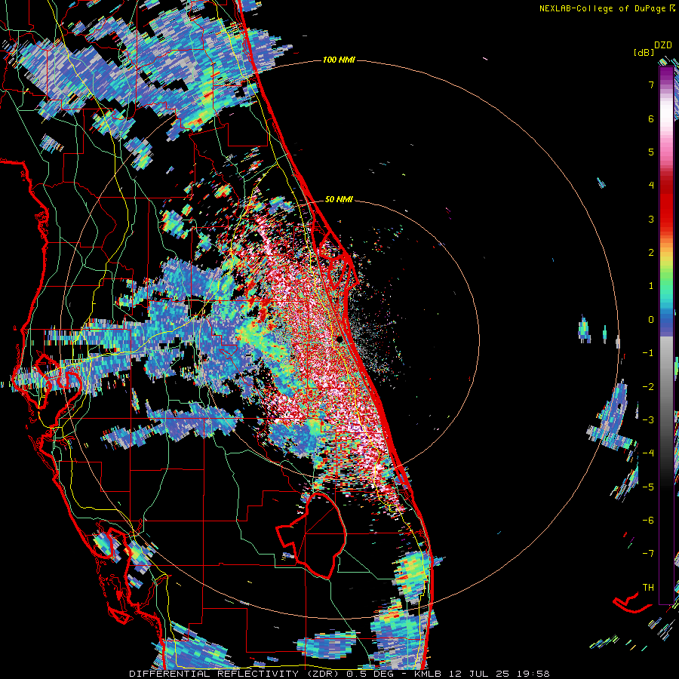
Task: Click the DZD legend title
Action: click(662, 45)
